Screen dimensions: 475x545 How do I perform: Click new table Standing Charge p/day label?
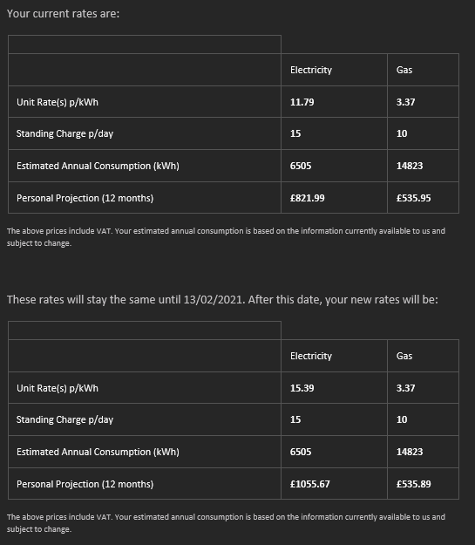pos(65,420)
